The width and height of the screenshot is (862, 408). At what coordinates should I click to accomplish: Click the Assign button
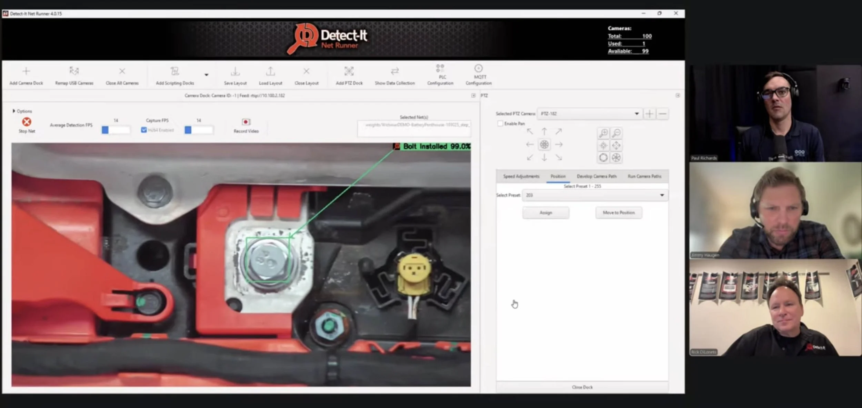(546, 213)
